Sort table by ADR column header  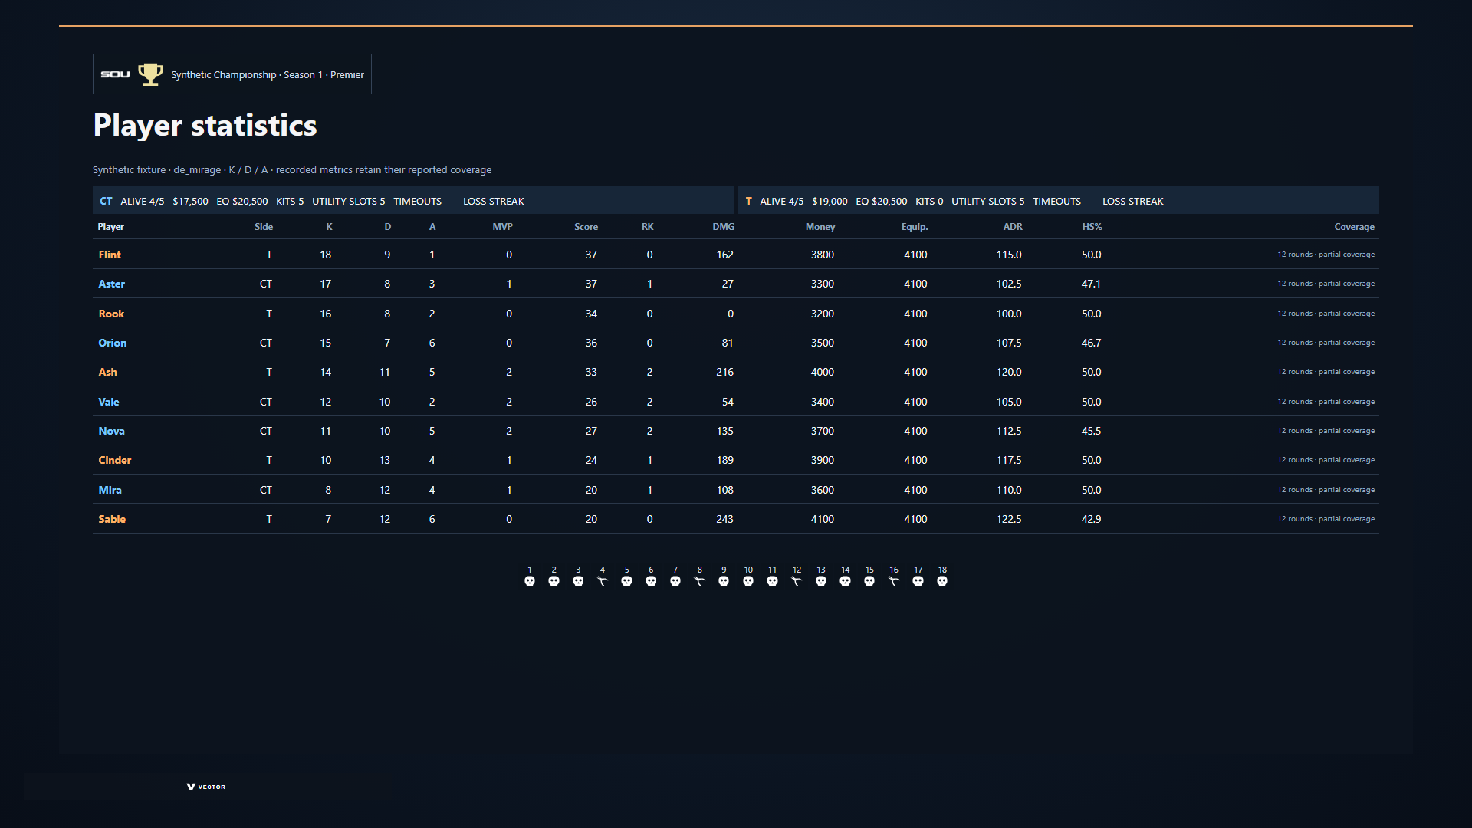tap(1013, 227)
